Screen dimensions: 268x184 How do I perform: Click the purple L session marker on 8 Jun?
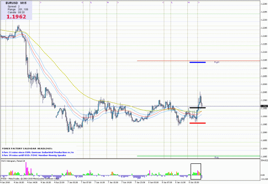(172, 3)
